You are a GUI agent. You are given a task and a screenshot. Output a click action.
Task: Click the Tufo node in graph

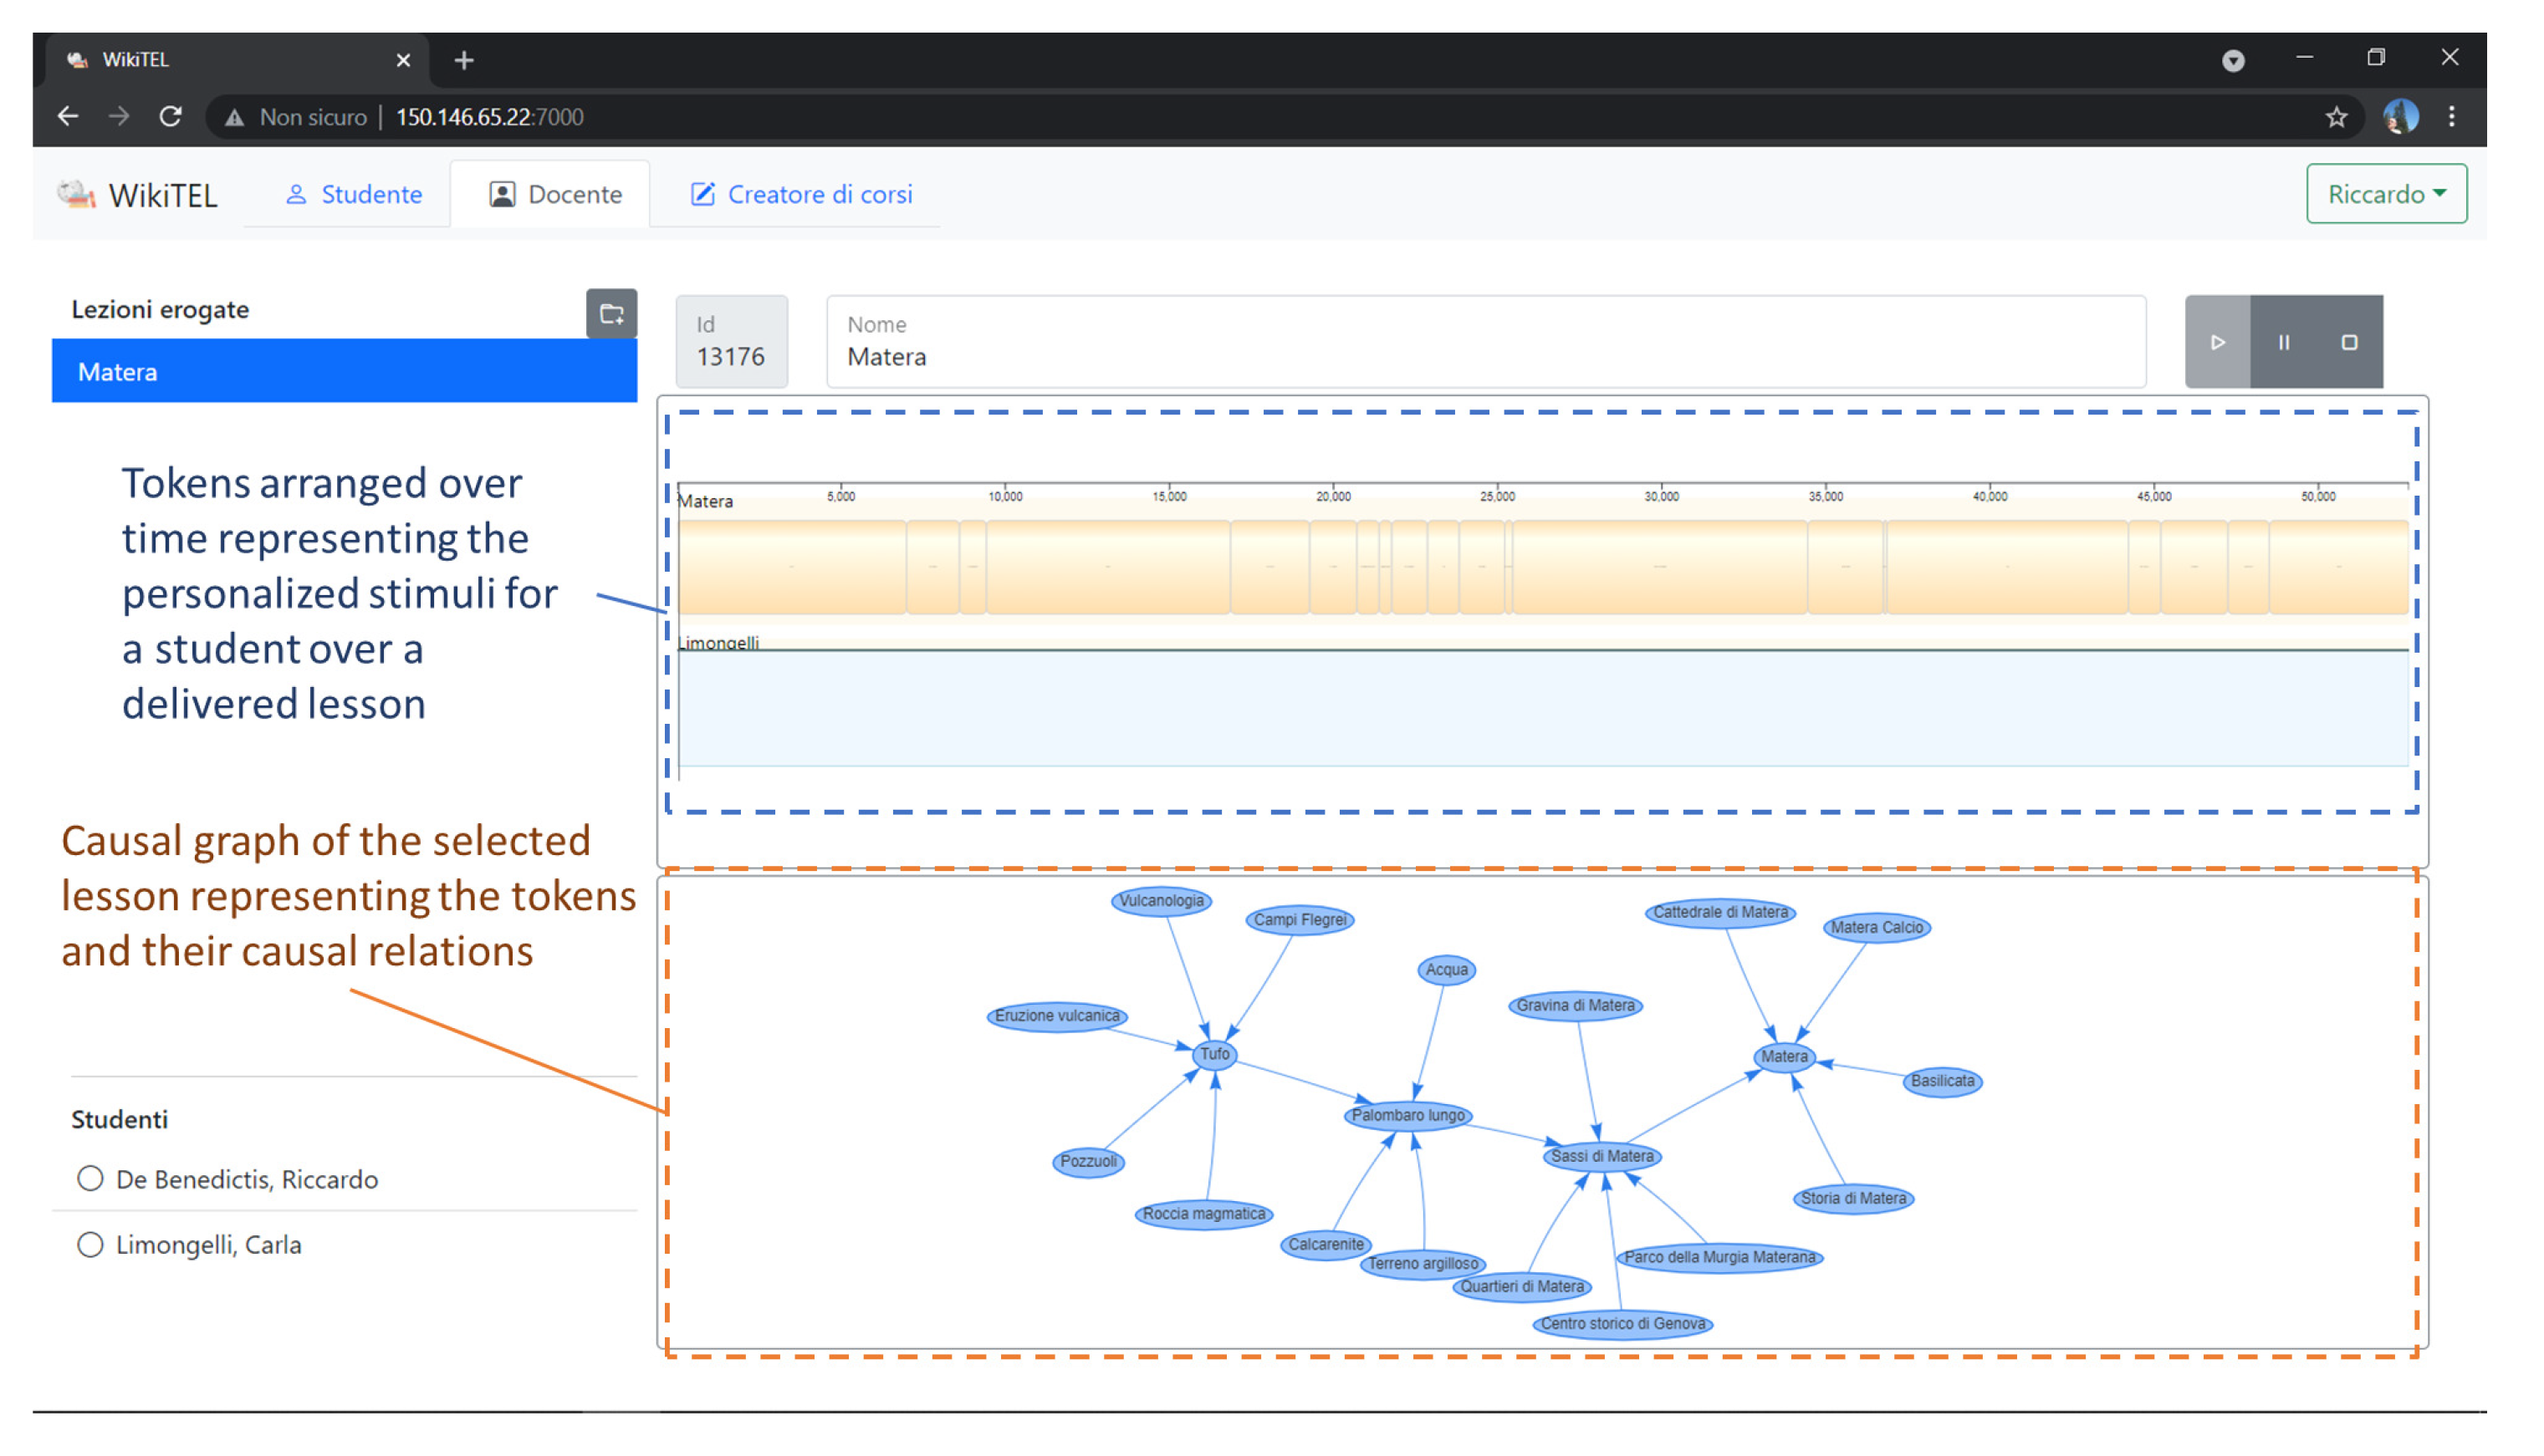1213,1053
